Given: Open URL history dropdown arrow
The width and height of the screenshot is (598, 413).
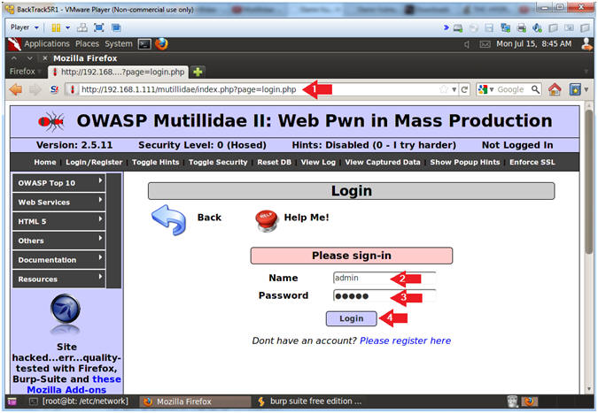Looking at the screenshot, I should [x=454, y=90].
